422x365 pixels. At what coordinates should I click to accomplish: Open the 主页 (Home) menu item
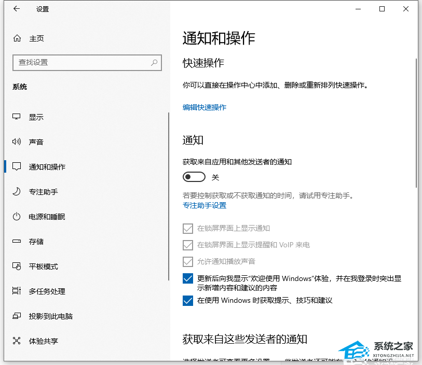29,38
